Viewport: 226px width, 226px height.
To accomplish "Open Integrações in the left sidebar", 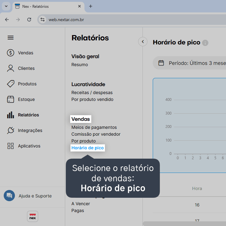I will click(x=30, y=130).
